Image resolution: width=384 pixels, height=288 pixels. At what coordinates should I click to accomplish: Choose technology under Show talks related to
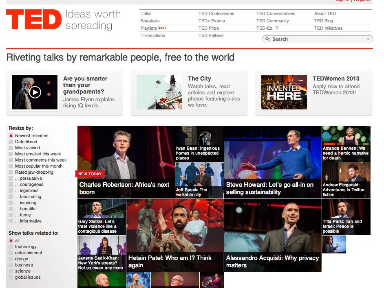(26, 247)
